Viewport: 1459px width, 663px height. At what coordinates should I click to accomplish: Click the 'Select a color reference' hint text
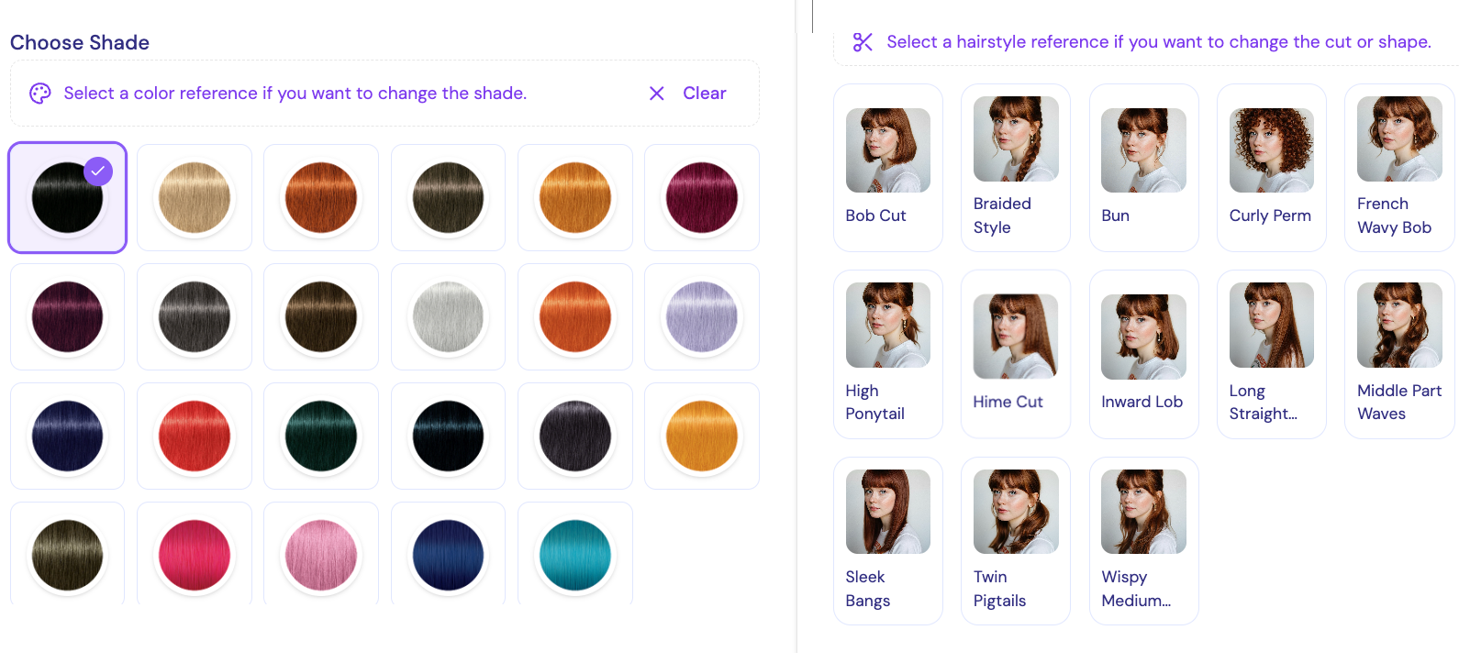click(x=295, y=94)
